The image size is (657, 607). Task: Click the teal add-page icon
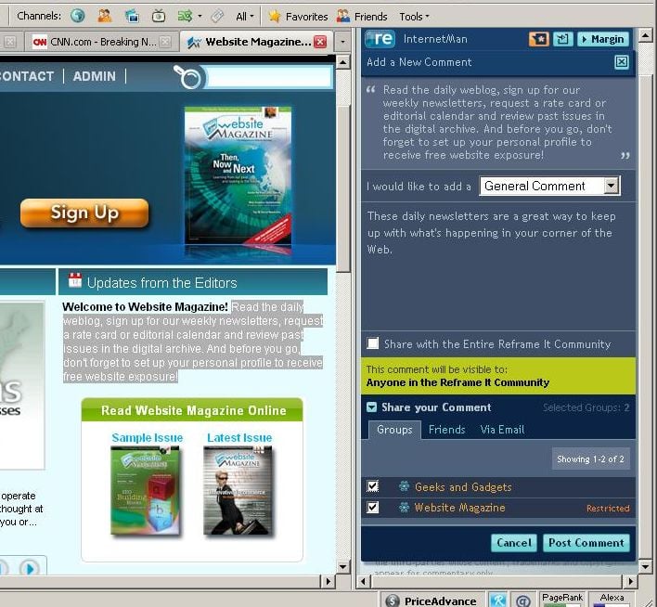point(562,39)
